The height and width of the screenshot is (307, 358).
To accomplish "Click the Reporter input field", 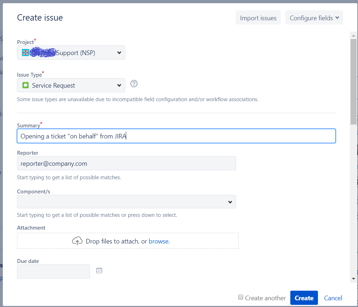I will (127, 164).
